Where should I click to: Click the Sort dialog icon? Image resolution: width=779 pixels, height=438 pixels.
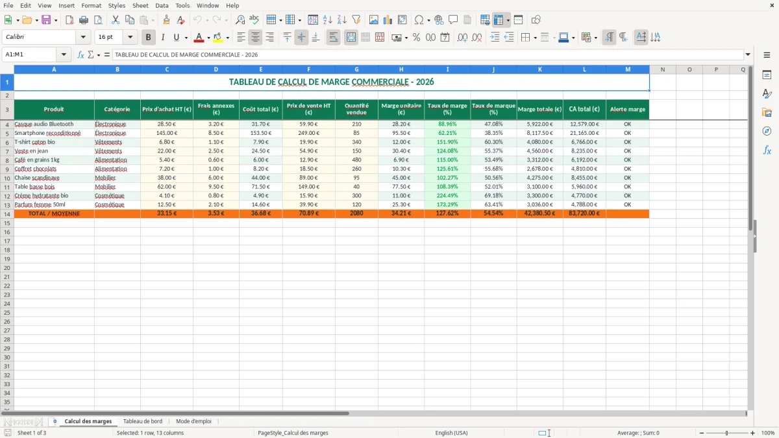pyautogui.click(x=313, y=20)
